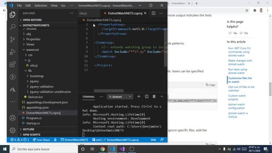
Task: Open the Edit menu
Action: [x=28, y=6]
